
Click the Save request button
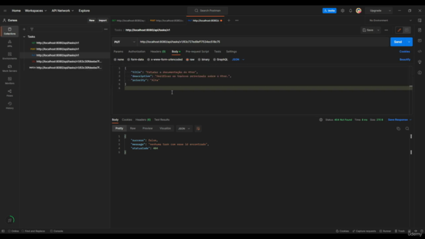pyautogui.click(x=368, y=30)
